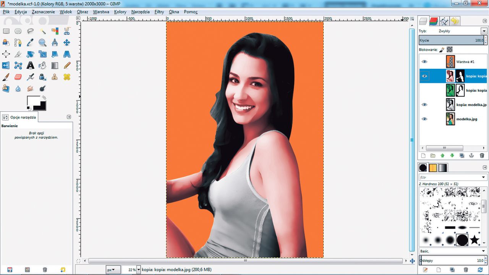This screenshot has height=275, width=489.
Task: Open the unit px dropdown
Action: [113, 270]
